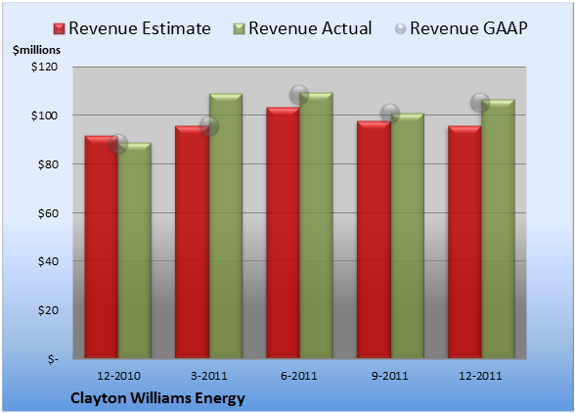Select the red estimate bar for 3-2011

click(x=192, y=242)
